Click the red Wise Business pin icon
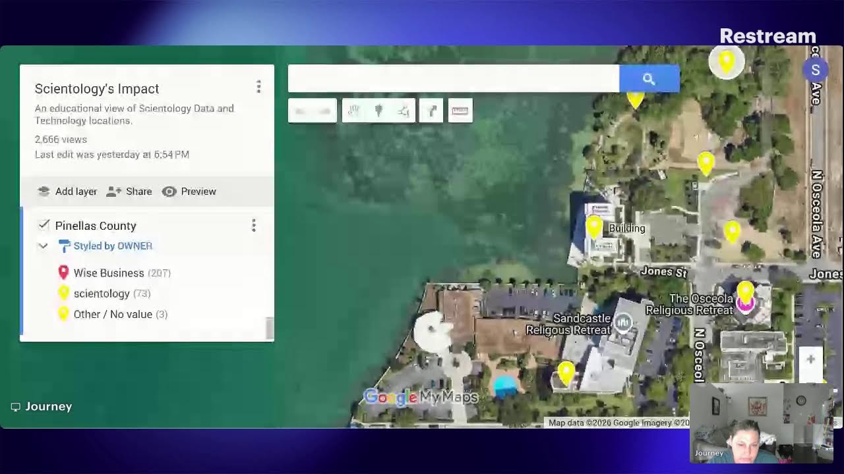Viewport: 844px width, 474px height. [x=63, y=273]
